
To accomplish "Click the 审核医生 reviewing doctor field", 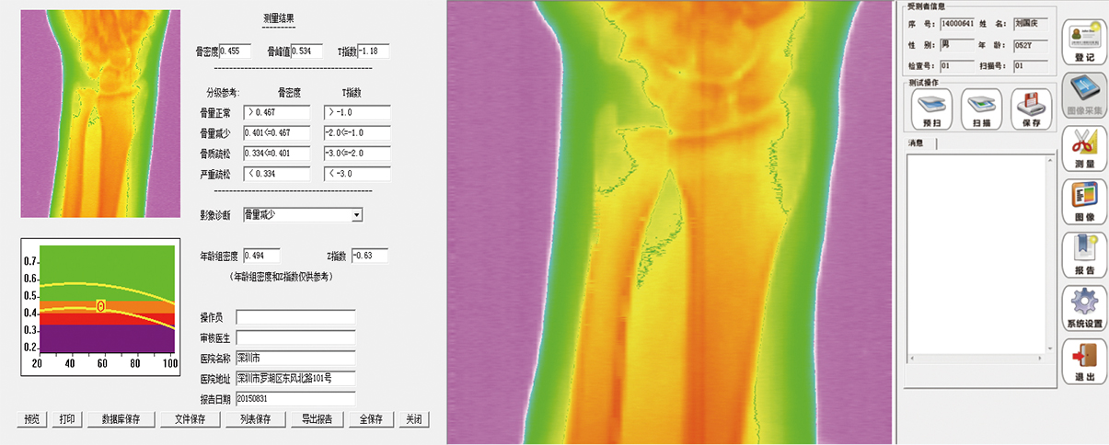I will tap(295, 337).
